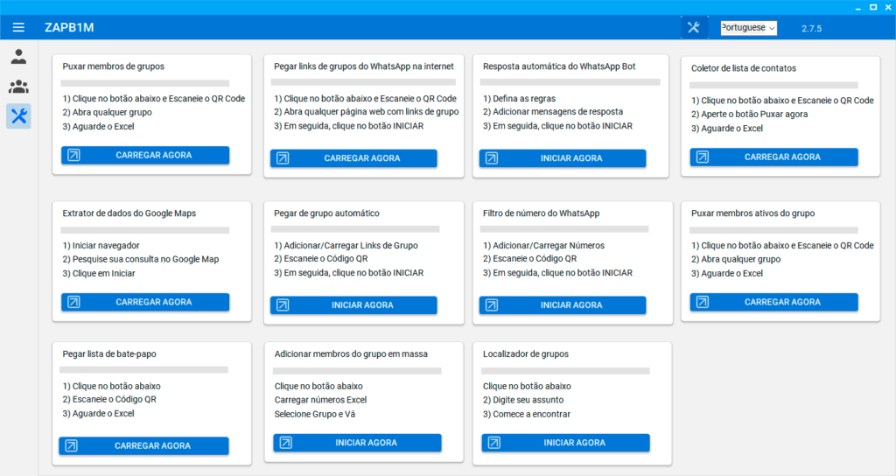896x476 pixels.
Task: Click CARREGAR AGORA under Pegar links de grupos
Action: tap(362, 158)
